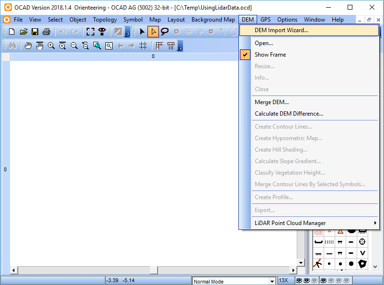Click the back navigation arrow in view toolbar

[x=121, y=46]
